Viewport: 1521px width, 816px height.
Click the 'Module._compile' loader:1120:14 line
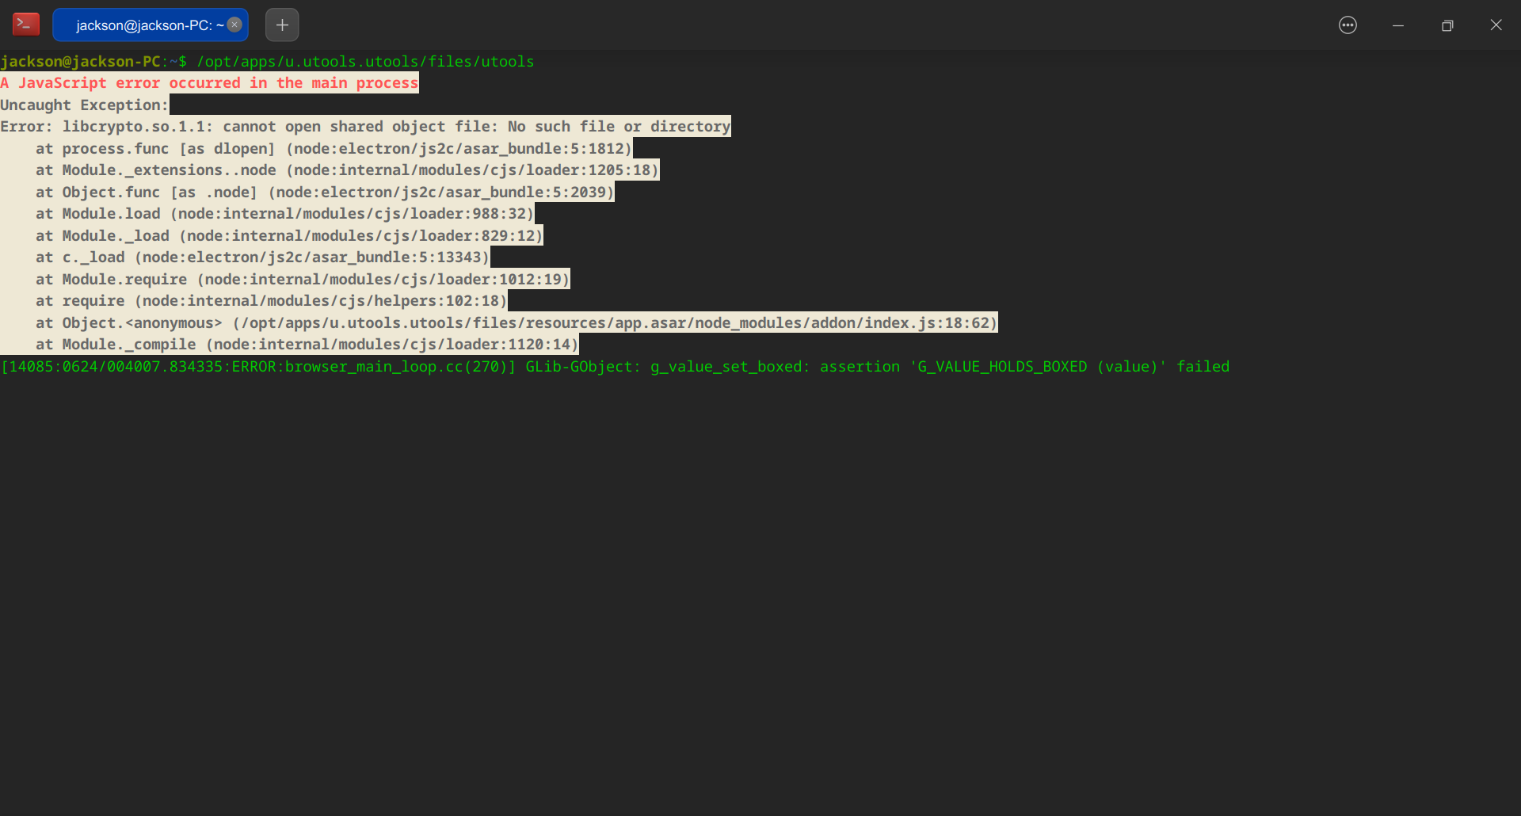307,345
